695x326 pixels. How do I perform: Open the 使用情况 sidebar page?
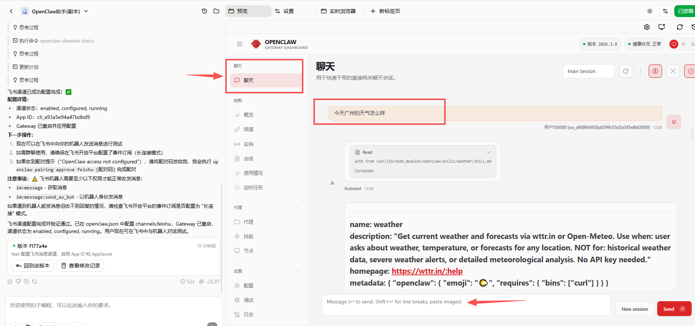click(266, 173)
